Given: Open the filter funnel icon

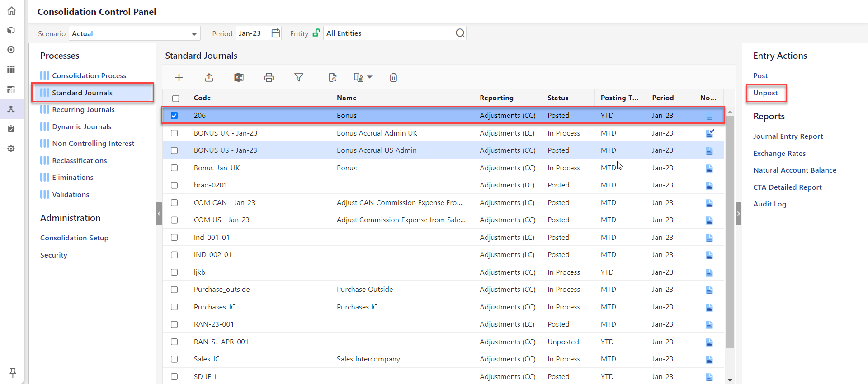Looking at the screenshot, I should click(299, 77).
